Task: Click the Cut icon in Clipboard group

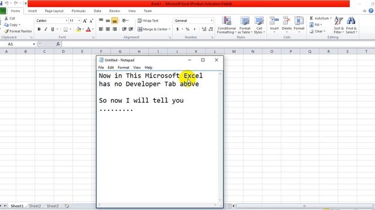Action: click(6, 18)
